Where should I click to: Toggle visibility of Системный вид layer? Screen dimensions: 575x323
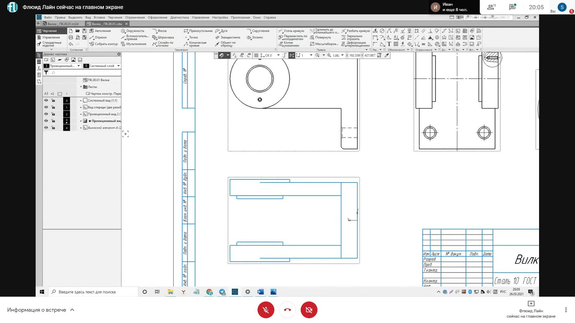click(x=46, y=100)
